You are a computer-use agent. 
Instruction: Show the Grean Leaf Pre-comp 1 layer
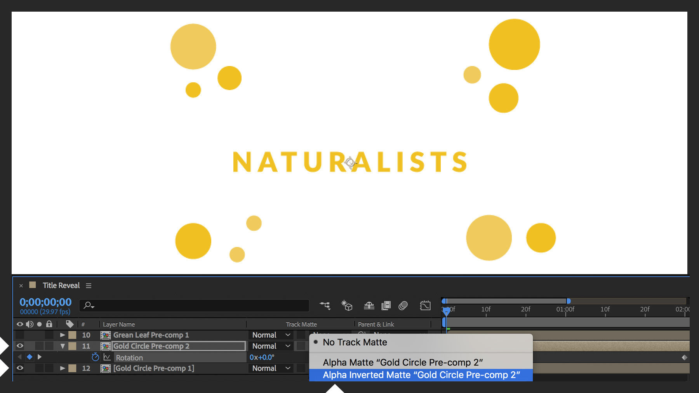[x=20, y=335]
